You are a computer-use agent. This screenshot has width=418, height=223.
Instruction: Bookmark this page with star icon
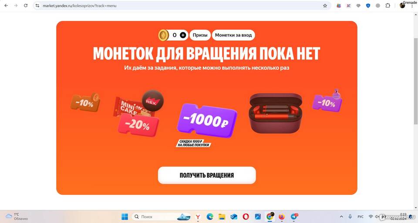(325, 6)
